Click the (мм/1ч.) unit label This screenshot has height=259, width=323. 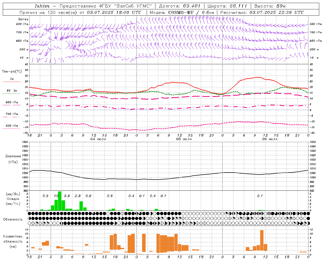(x=13, y=204)
